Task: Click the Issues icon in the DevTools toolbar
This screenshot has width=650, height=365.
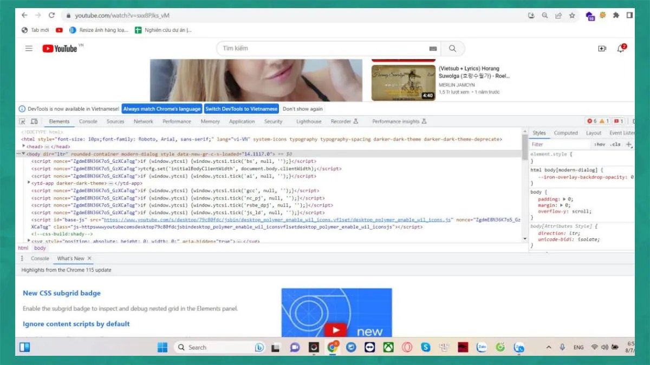Action: tap(617, 121)
